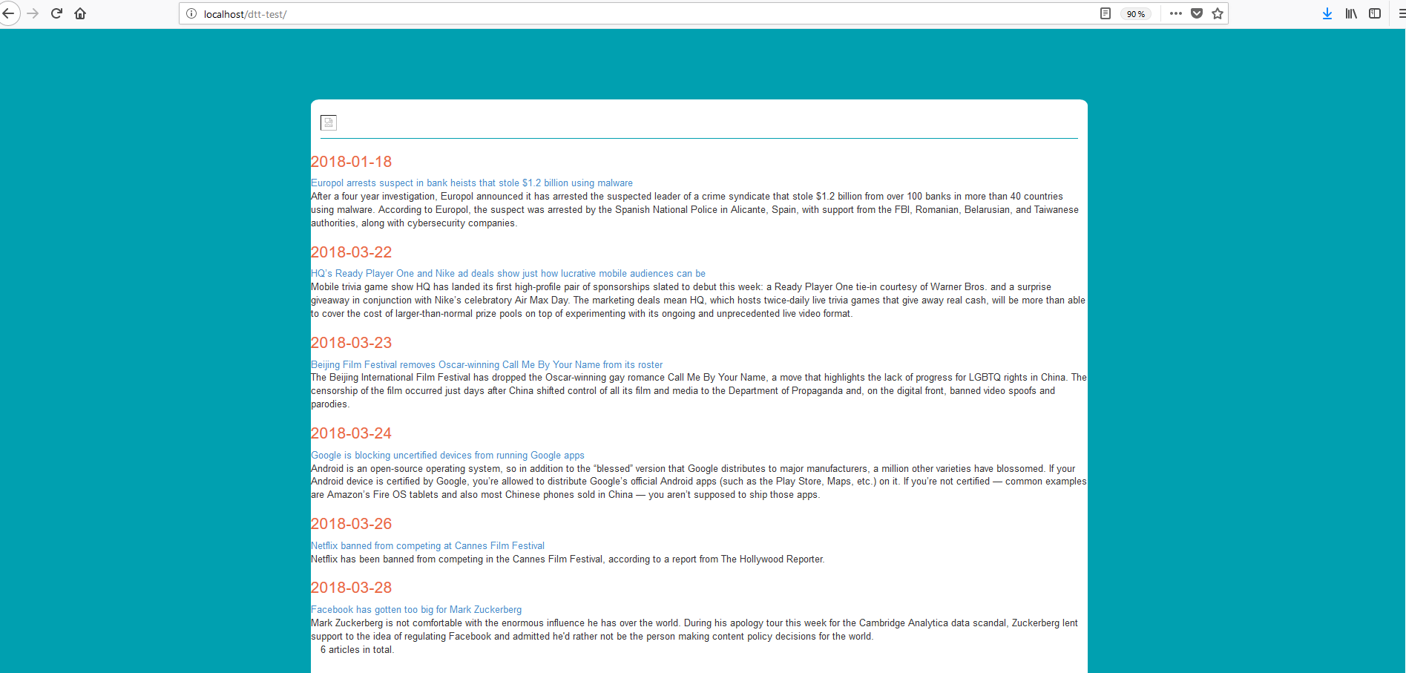Click the 2018-03-28 date heading
The width and height of the screenshot is (1406, 673).
[351, 588]
